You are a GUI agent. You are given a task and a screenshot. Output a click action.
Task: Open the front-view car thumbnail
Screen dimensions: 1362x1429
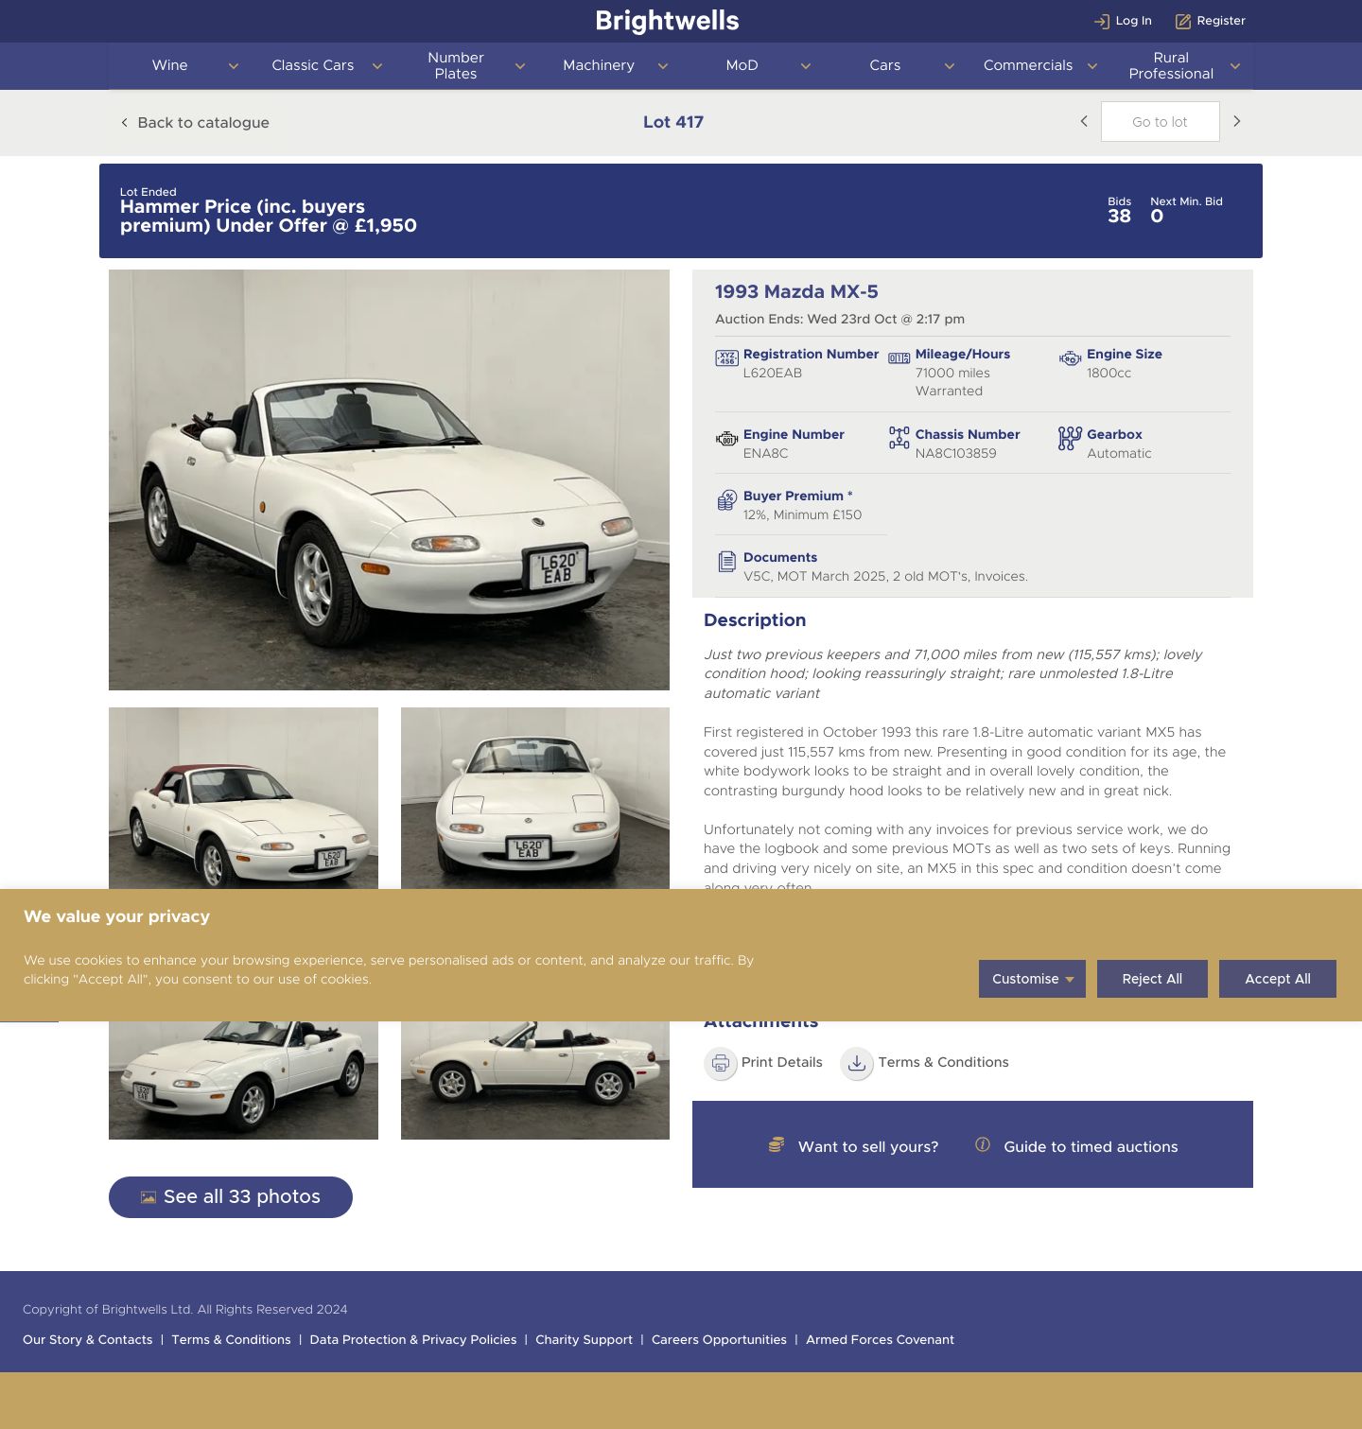tap(535, 798)
